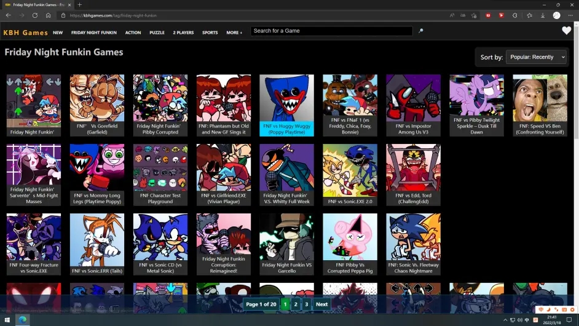Image resolution: width=579 pixels, height=326 pixels.
Task: Expand the MORE + menu
Action: [234, 33]
